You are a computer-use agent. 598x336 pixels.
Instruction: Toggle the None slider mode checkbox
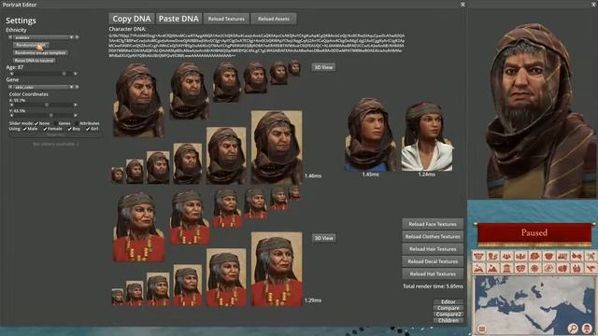click(36, 123)
